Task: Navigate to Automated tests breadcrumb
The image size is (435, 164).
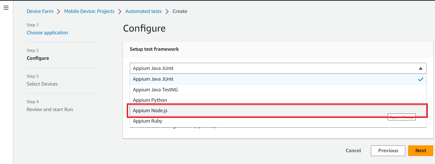Action: point(143,11)
